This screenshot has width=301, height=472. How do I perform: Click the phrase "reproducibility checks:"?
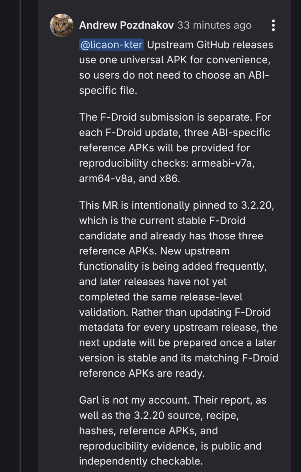[134, 163]
